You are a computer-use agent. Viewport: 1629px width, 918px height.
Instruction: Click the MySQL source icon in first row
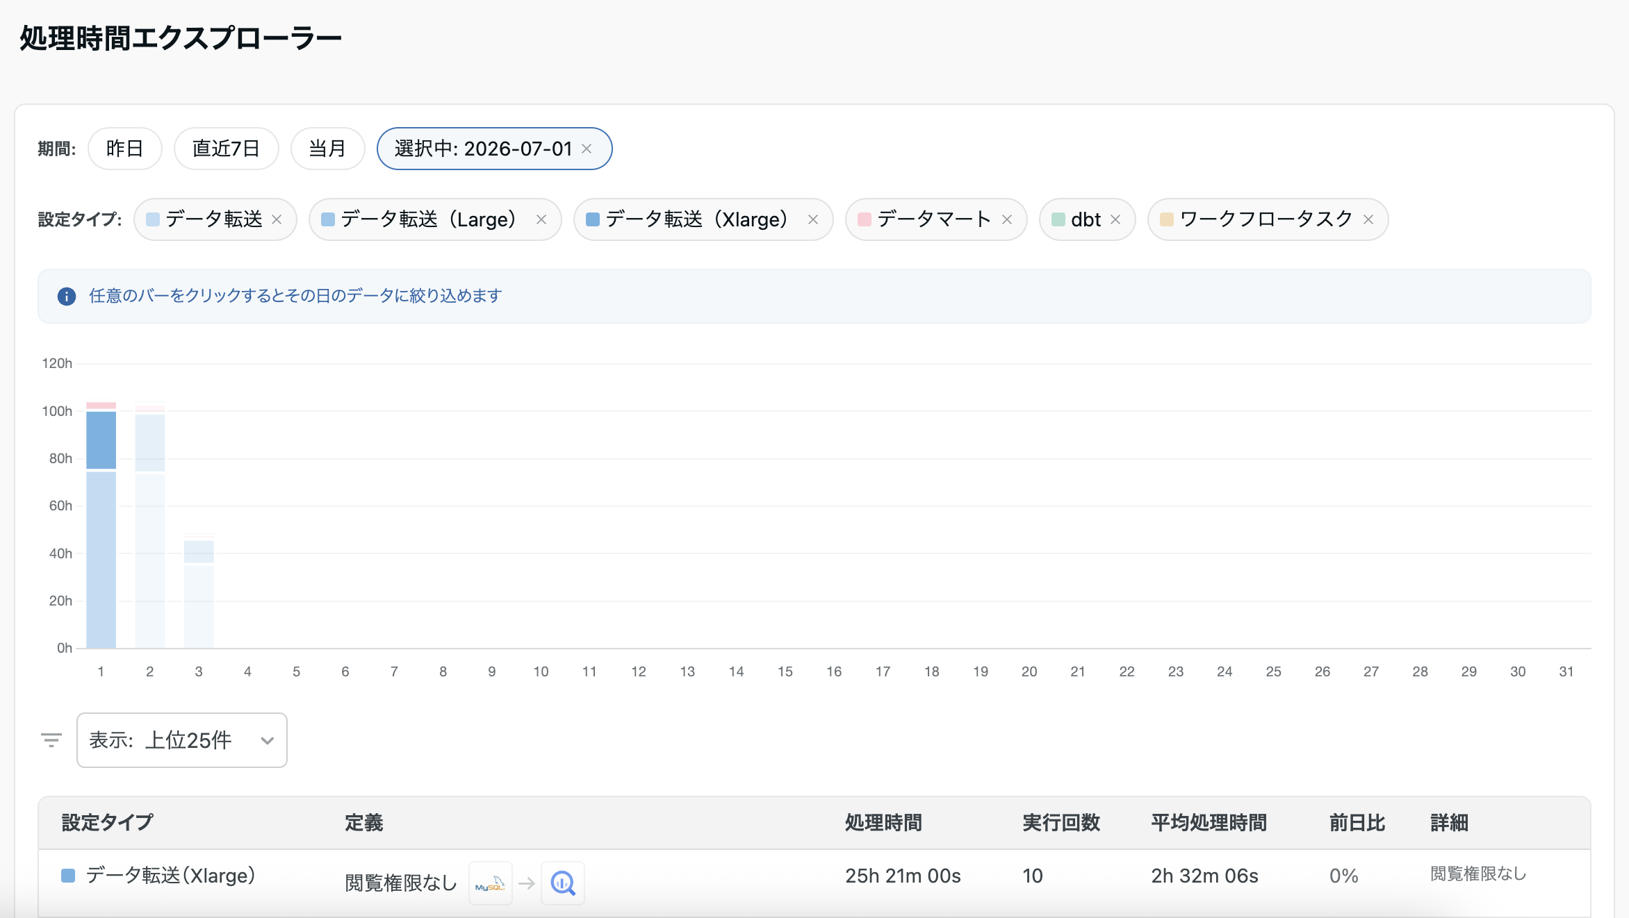491,883
